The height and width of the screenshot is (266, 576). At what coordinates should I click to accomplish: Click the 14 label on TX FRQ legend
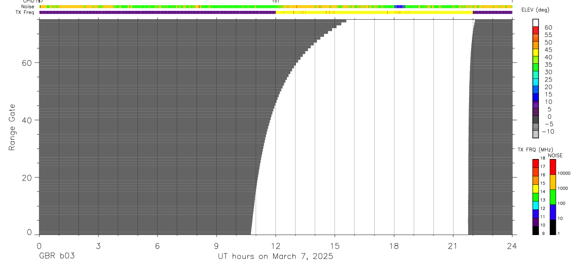[543, 191]
